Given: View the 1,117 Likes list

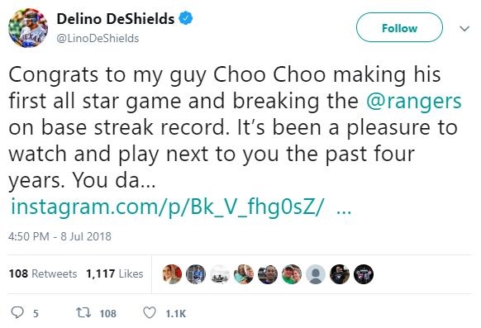Looking at the screenshot, I should (x=114, y=273).
